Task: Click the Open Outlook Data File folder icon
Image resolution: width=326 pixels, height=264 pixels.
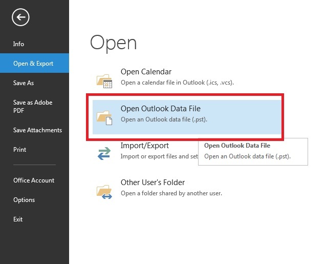Action: point(104,118)
